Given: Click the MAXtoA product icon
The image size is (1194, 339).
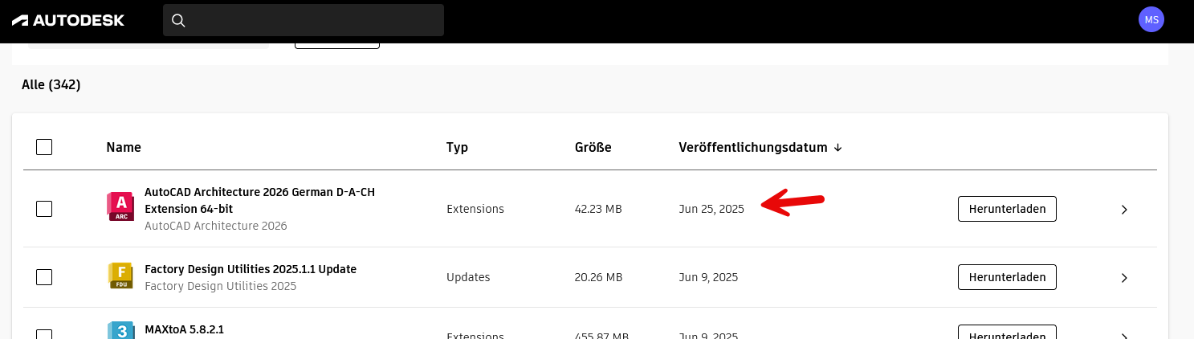Looking at the screenshot, I should click(120, 330).
